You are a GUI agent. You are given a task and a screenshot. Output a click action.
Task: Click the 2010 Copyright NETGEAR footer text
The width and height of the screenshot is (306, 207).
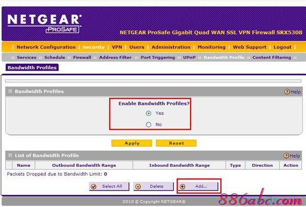tap(154, 201)
